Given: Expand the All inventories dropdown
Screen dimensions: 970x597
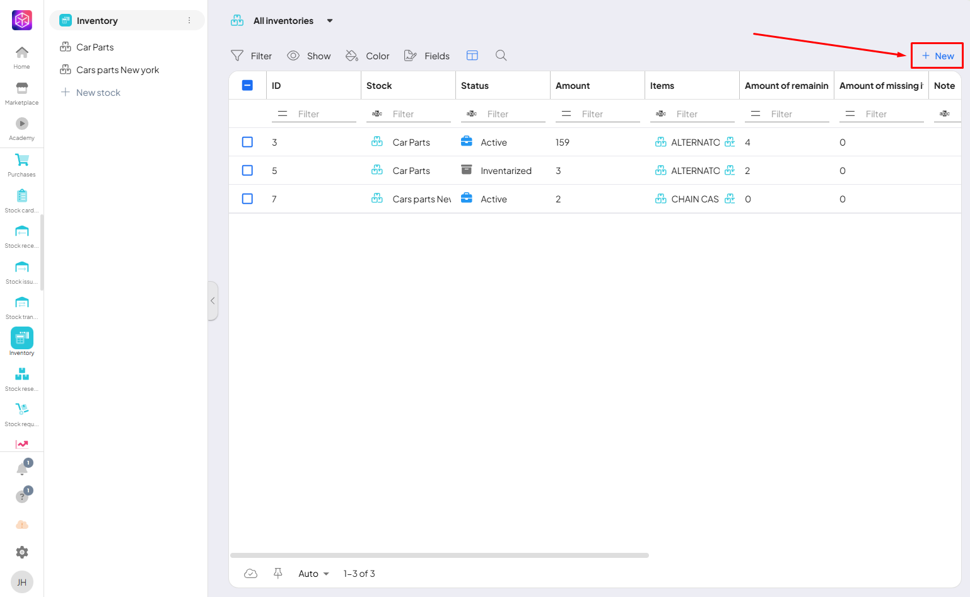Looking at the screenshot, I should (329, 21).
